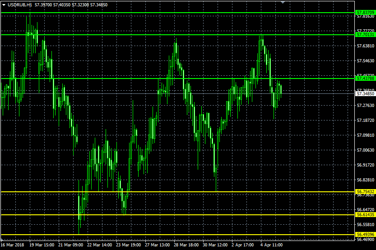Click the 16 Mar 2018 date label

click(12, 245)
